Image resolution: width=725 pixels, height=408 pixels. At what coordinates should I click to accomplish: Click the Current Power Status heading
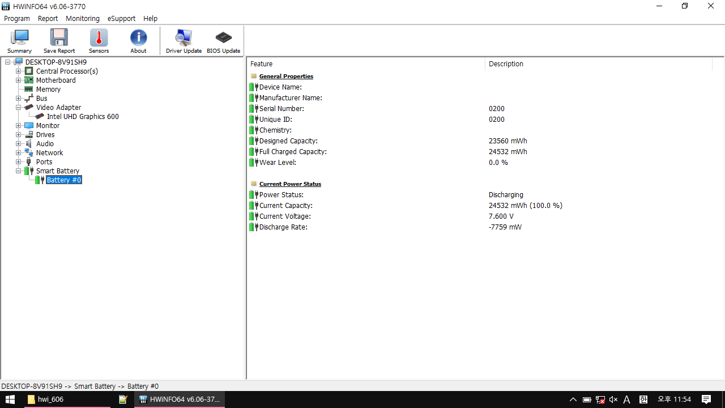[290, 184]
